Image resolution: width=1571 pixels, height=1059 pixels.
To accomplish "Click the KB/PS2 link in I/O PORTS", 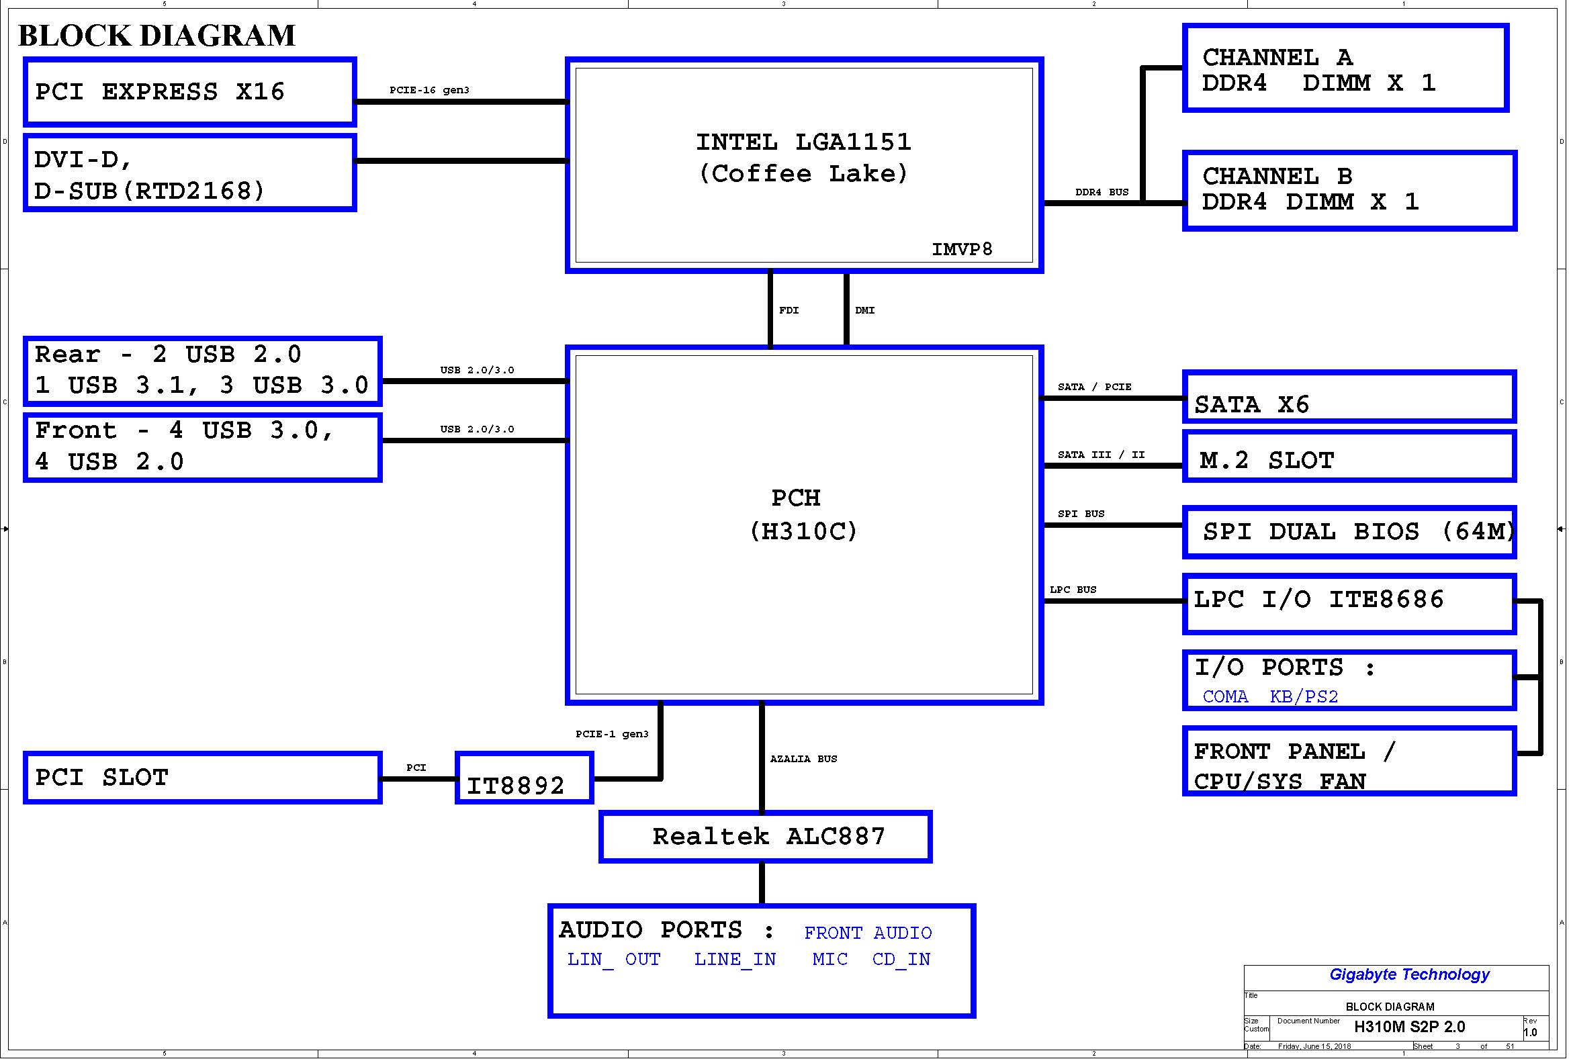I will 1304,696.
